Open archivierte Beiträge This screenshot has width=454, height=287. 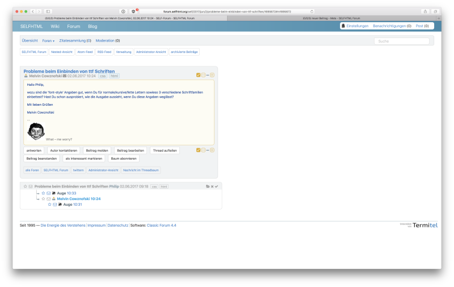184,52
